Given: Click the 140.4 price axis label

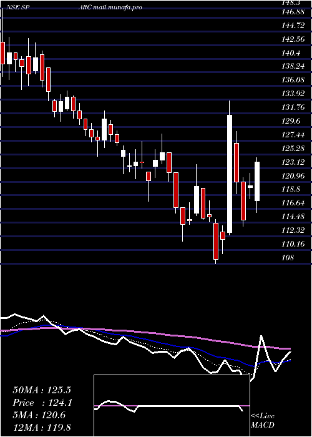Looking at the screenshot, I should click(291, 53).
